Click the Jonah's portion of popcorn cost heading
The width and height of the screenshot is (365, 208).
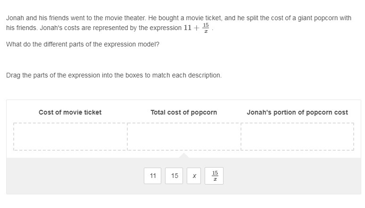[297, 112]
